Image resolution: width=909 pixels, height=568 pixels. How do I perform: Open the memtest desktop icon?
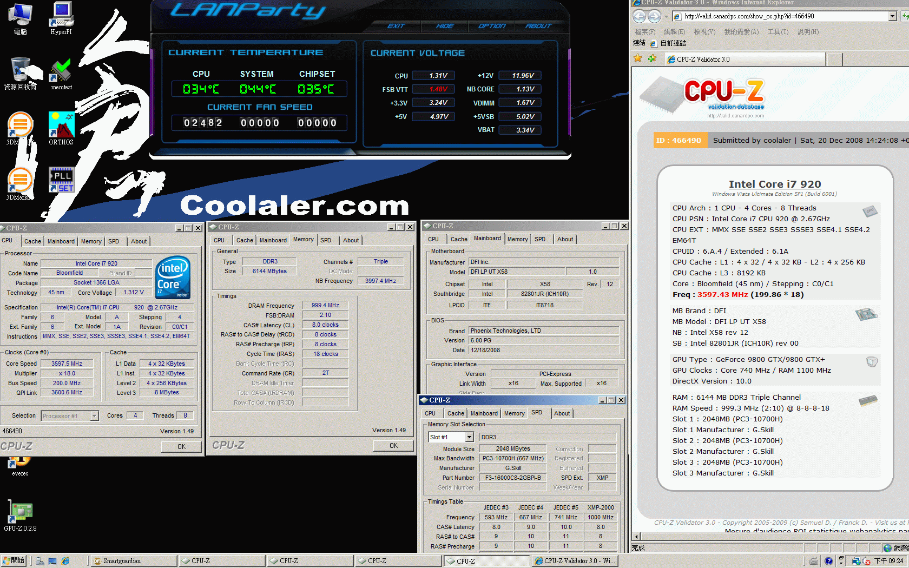[x=61, y=73]
